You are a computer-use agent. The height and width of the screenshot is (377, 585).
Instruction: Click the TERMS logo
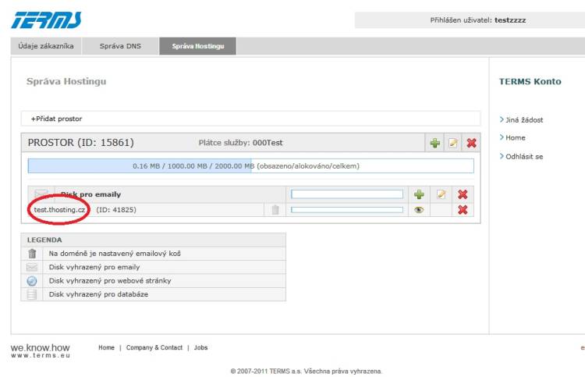(x=46, y=20)
